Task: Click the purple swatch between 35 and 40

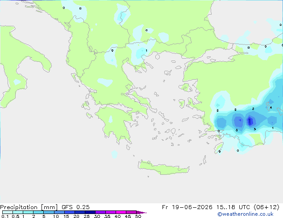Action: (x=111, y=212)
